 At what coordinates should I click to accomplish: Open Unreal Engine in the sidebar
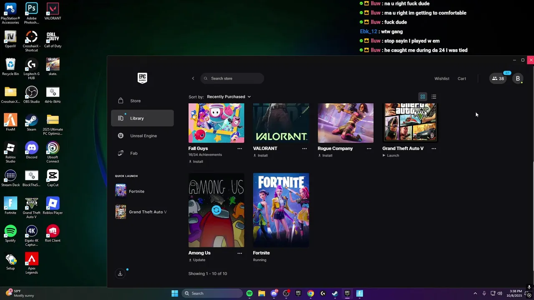[x=142, y=136]
